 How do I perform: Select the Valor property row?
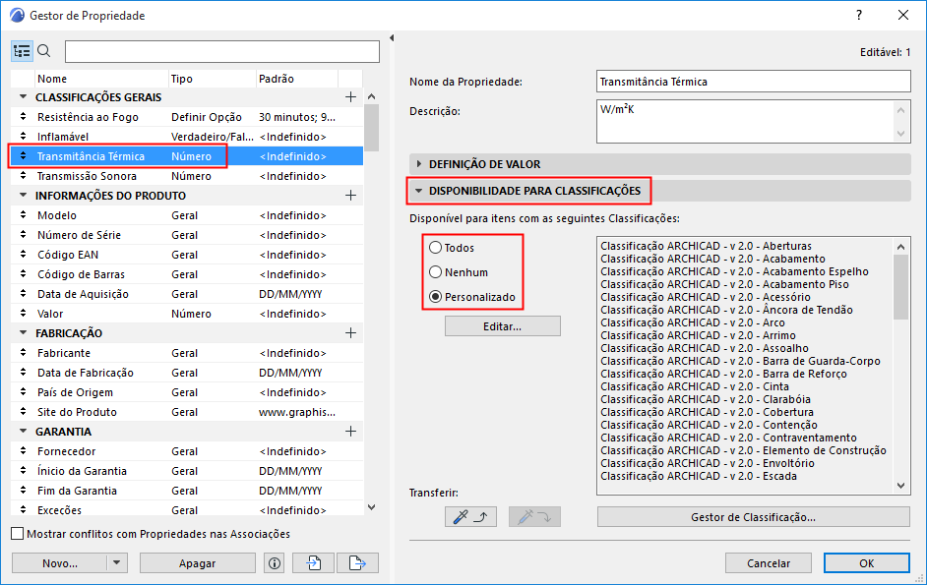pyautogui.click(x=187, y=314)
